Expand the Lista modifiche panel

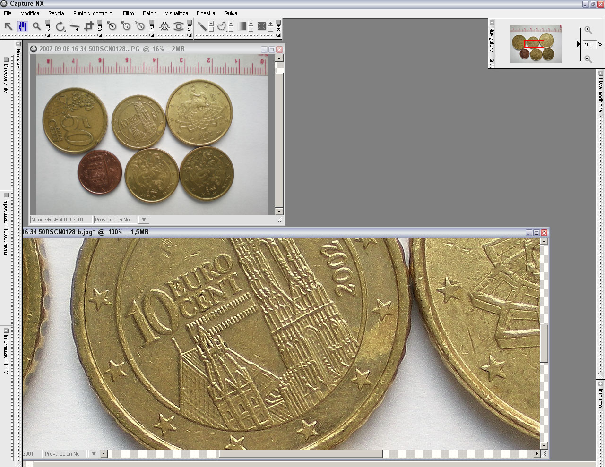[x=600, y=73]
